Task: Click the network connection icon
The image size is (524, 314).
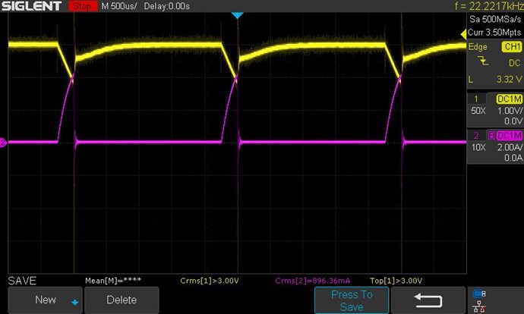Action: tap(479, 307)
